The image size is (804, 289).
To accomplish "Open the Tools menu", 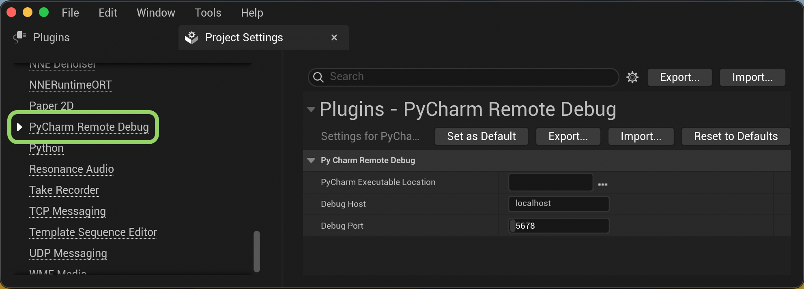I will click(208, 13).
